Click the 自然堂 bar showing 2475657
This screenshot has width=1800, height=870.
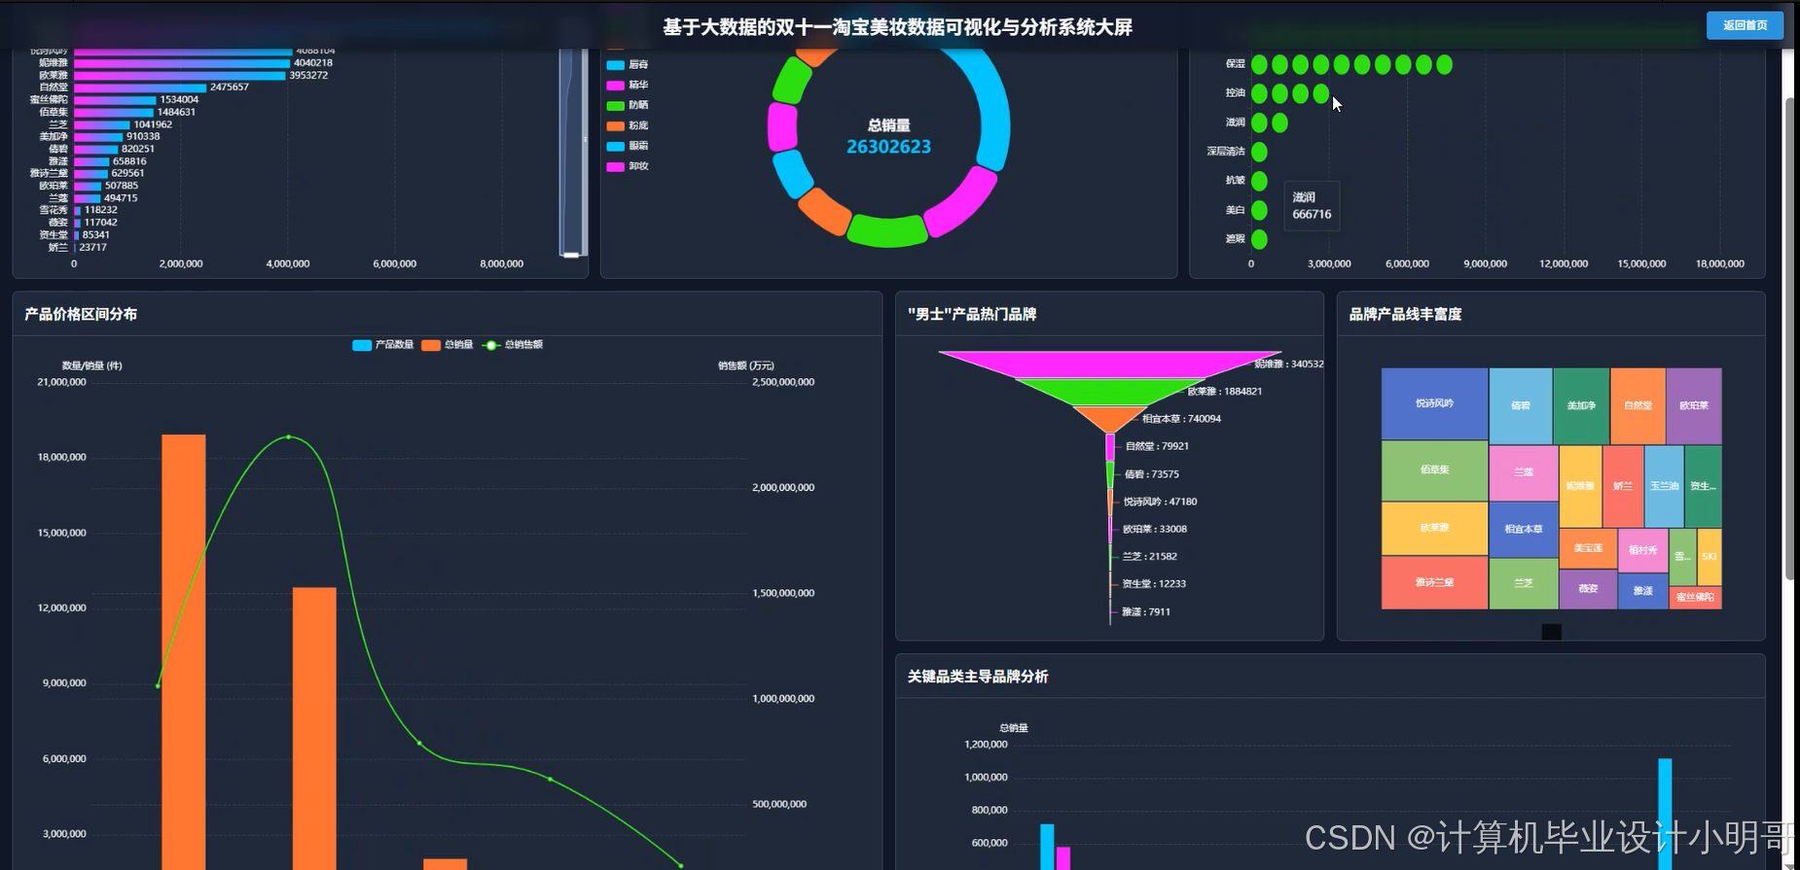140,87
